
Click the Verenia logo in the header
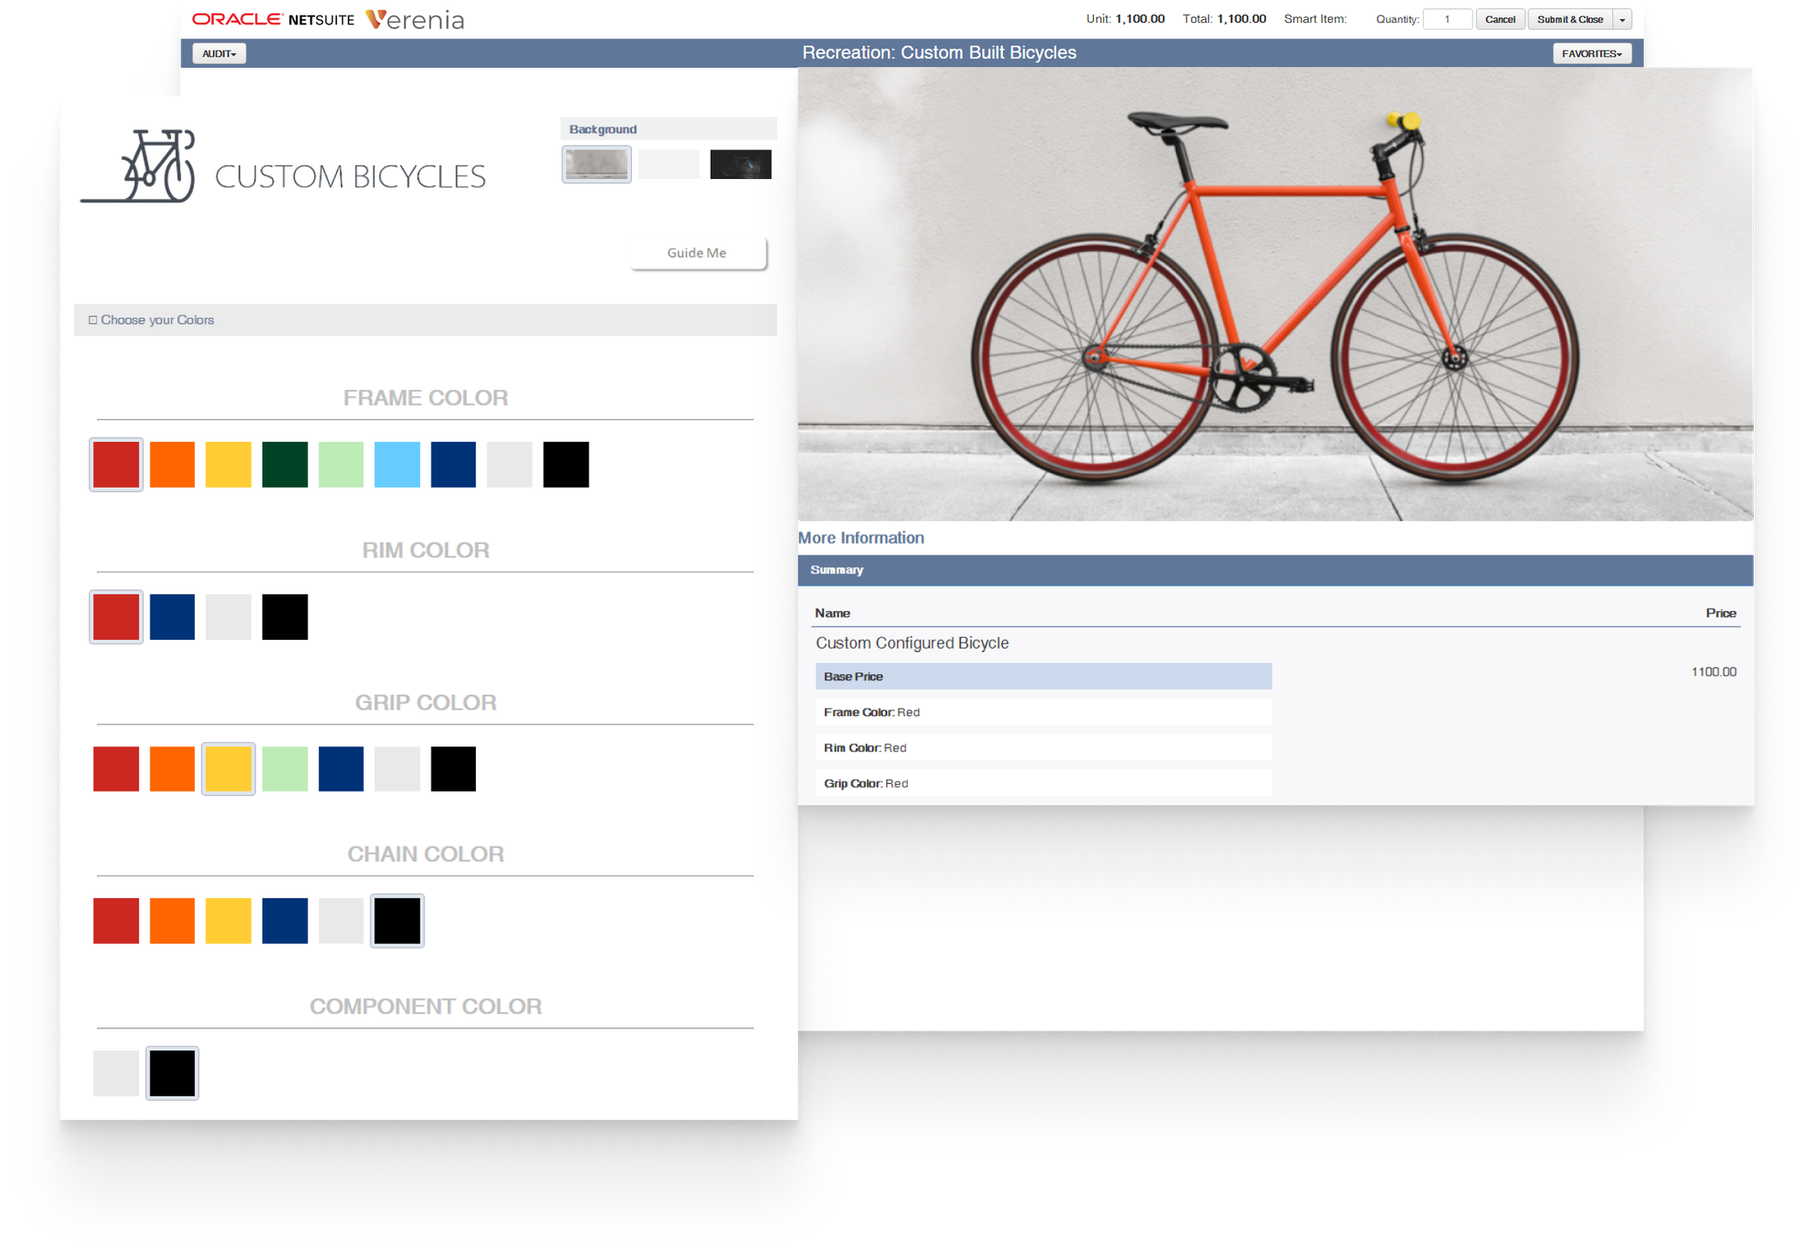pos(415,19)
